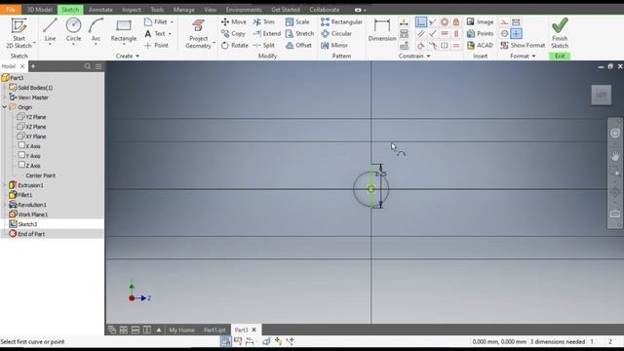This screenshot has width=624, height=351.
Task: Toggle Centerline format button (highlighted)
Action: (516, 34)
